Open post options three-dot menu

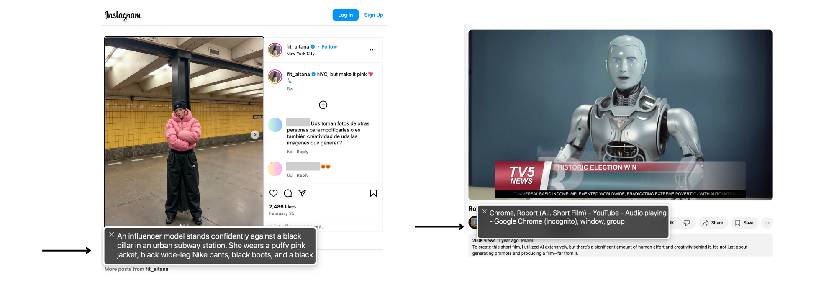(x=373, y=50)
